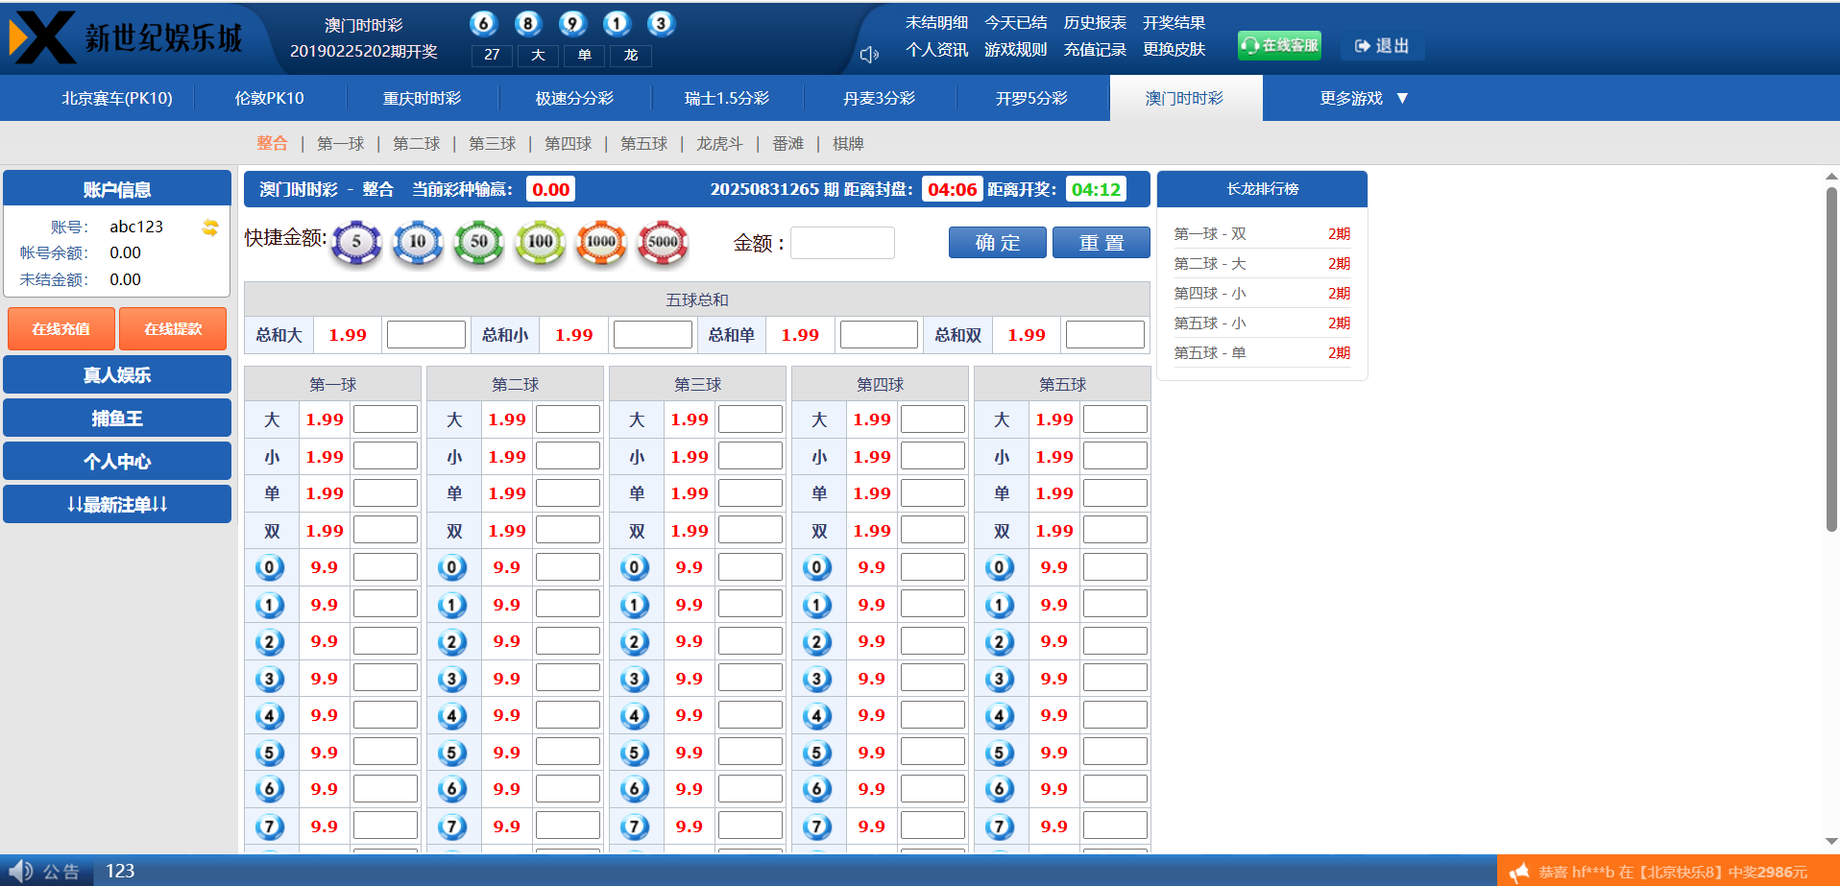Click ball 0 in 第一球 column
This screenshot has height=886, width=1840.
[270, 567]
